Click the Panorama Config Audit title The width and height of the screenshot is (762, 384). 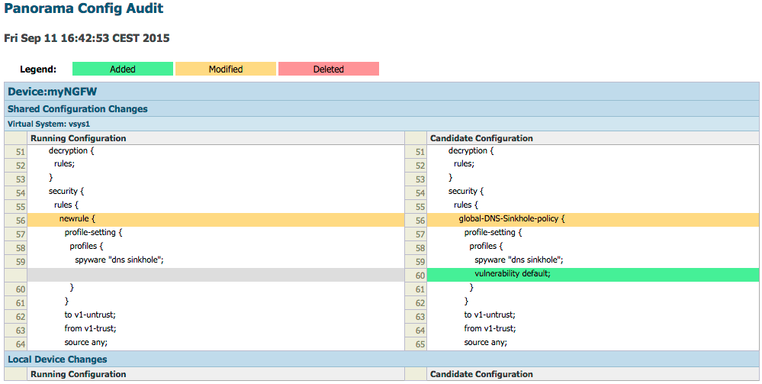(x=83, y=10)
